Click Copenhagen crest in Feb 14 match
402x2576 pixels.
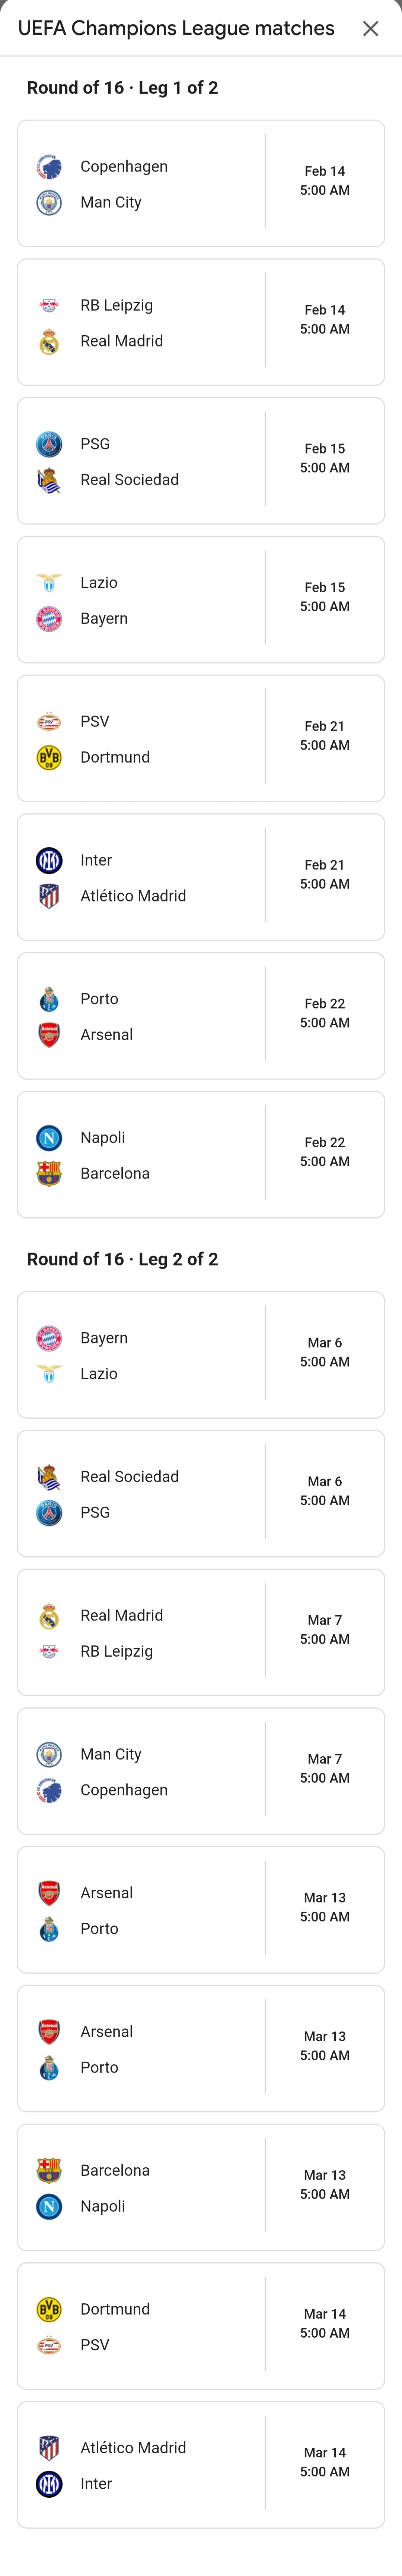[x=49, y=167]
